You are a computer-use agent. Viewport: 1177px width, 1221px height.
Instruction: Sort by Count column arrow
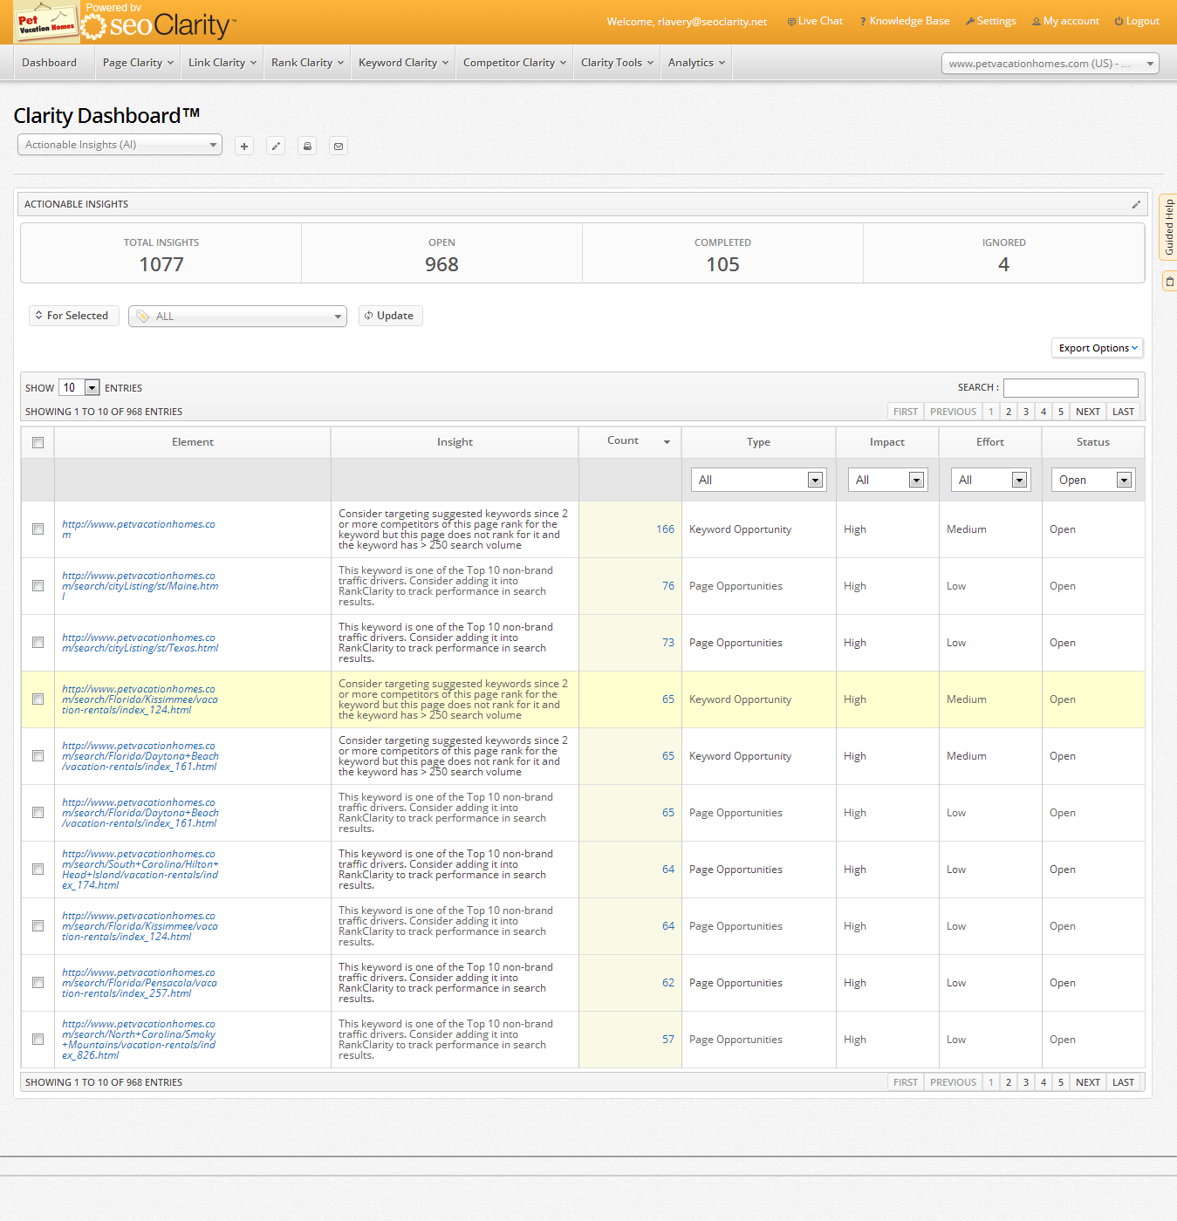point(667,442)
